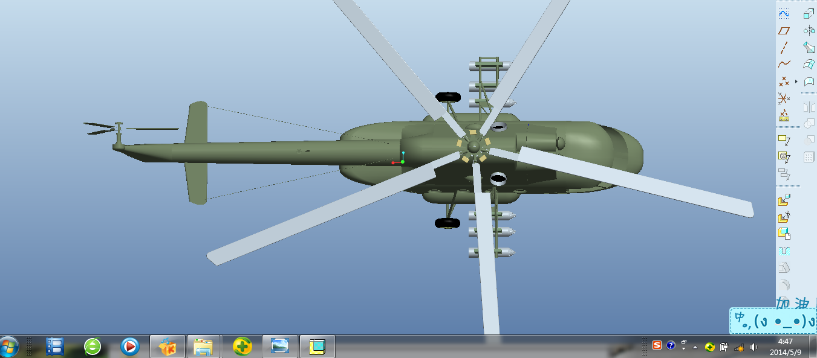This screenshot has width=817, height=358.
Task: Select the Hole tool
Action: point(784,250)
